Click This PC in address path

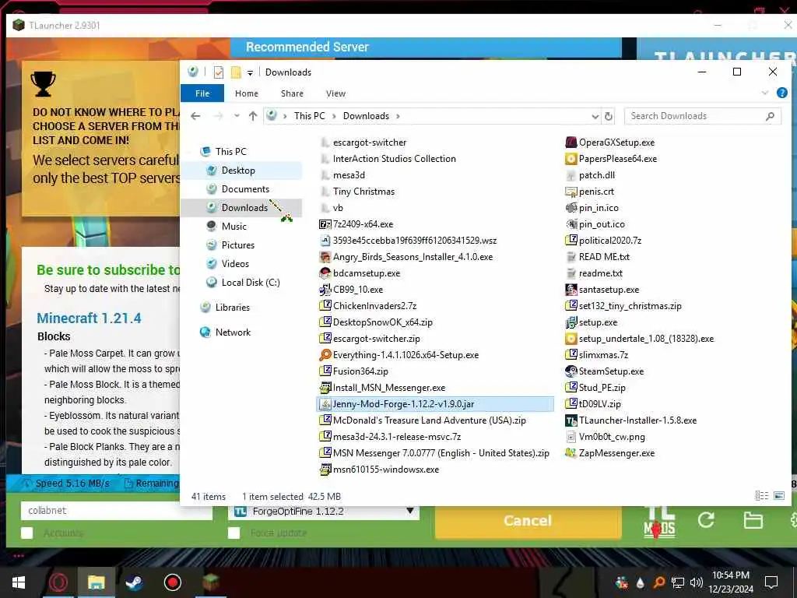point(309,116)
